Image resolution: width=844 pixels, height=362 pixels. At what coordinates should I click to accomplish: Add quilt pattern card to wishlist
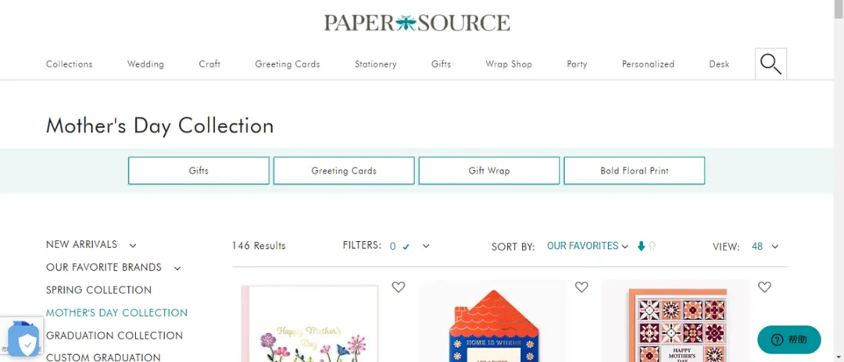click(764, 287)
